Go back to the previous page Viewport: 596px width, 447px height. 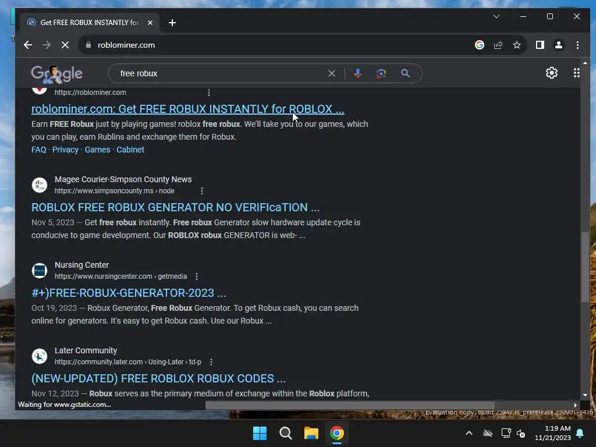point(28,45)
